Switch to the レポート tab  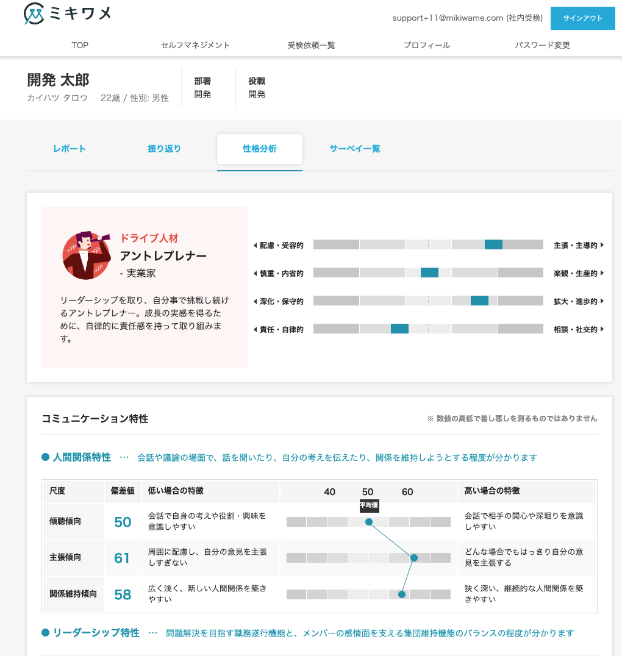(70, 149)
